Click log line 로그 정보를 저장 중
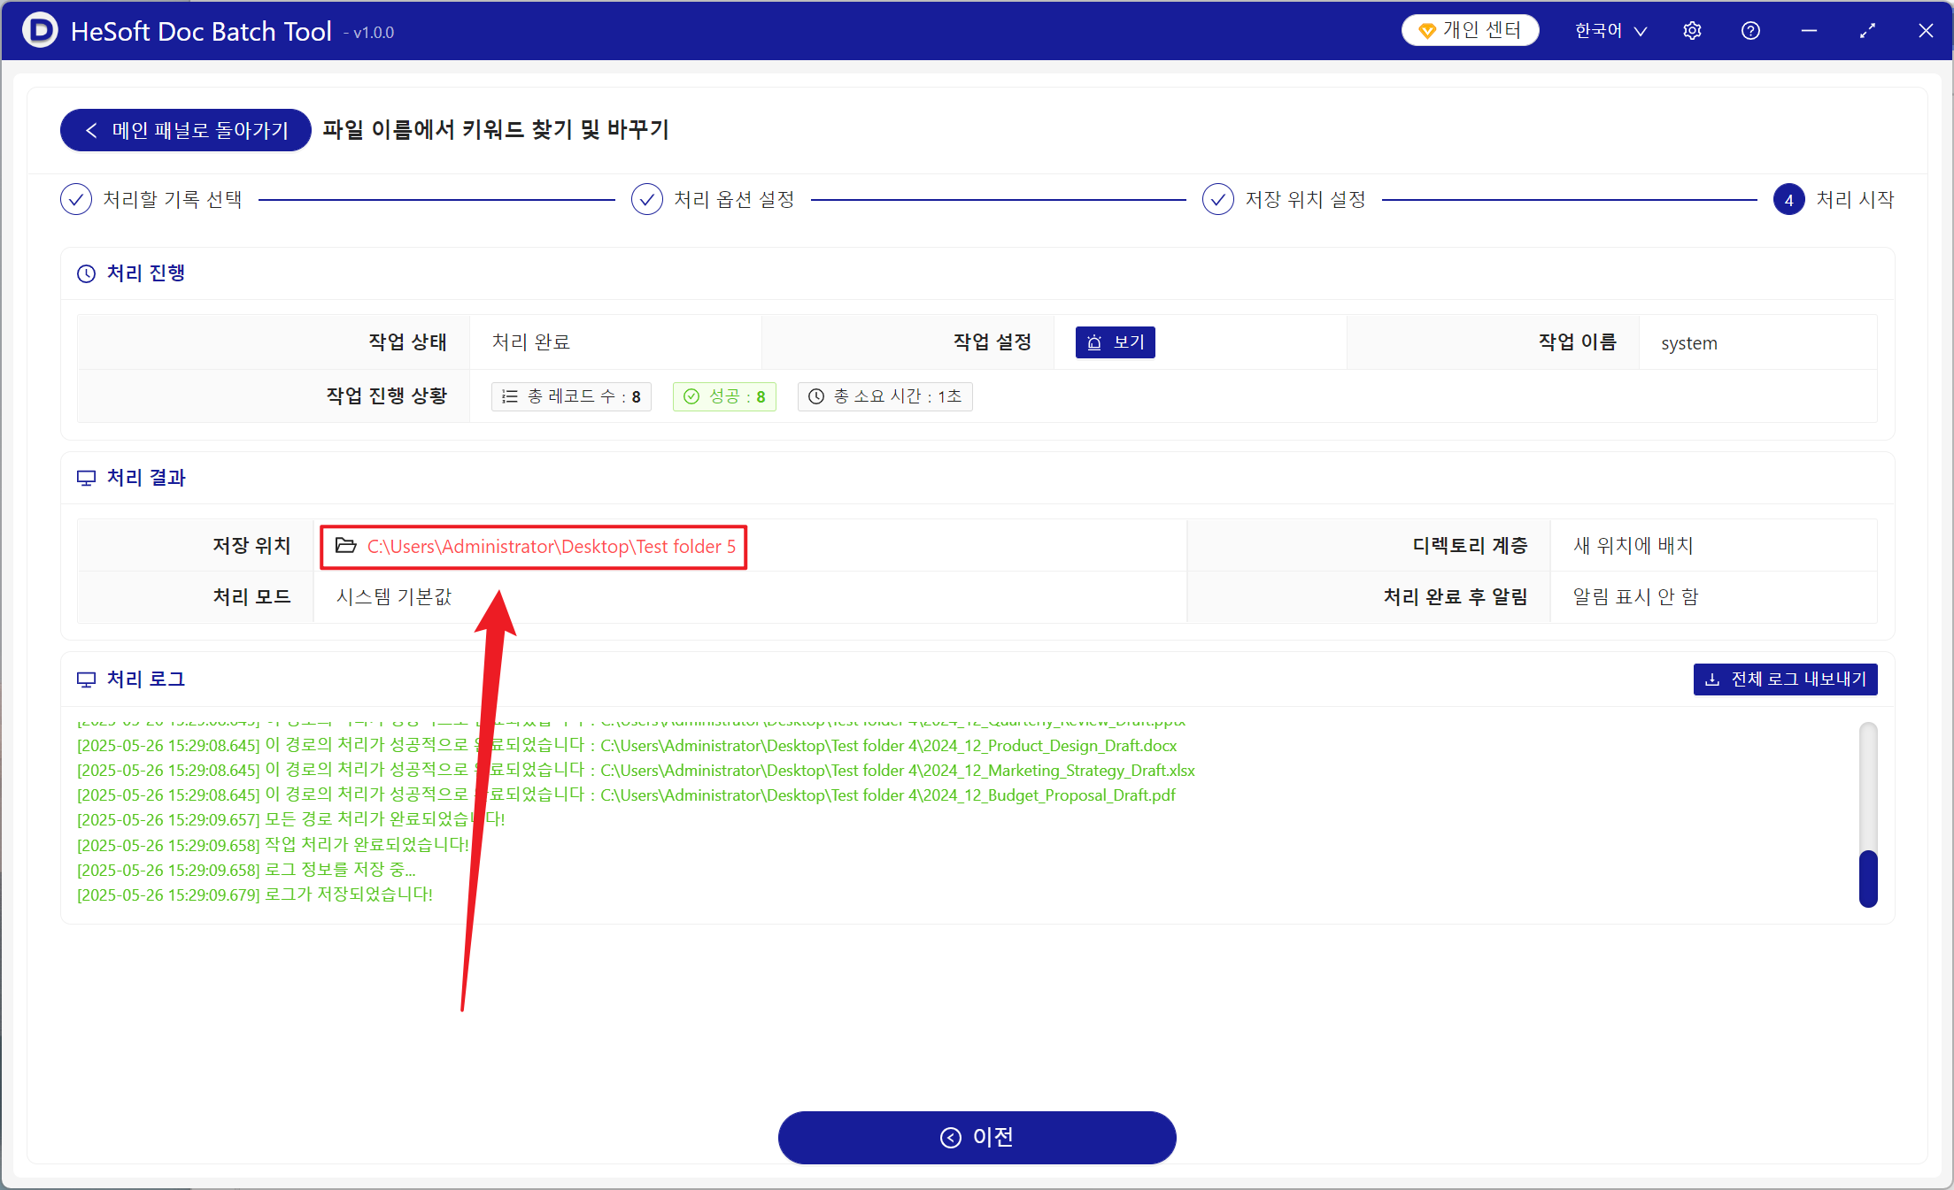Screen dimensions: 1954x1190 (x=246, y=870)
